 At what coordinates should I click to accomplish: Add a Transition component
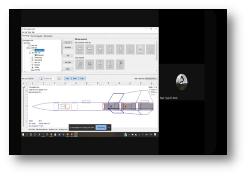tap(100, 49)
